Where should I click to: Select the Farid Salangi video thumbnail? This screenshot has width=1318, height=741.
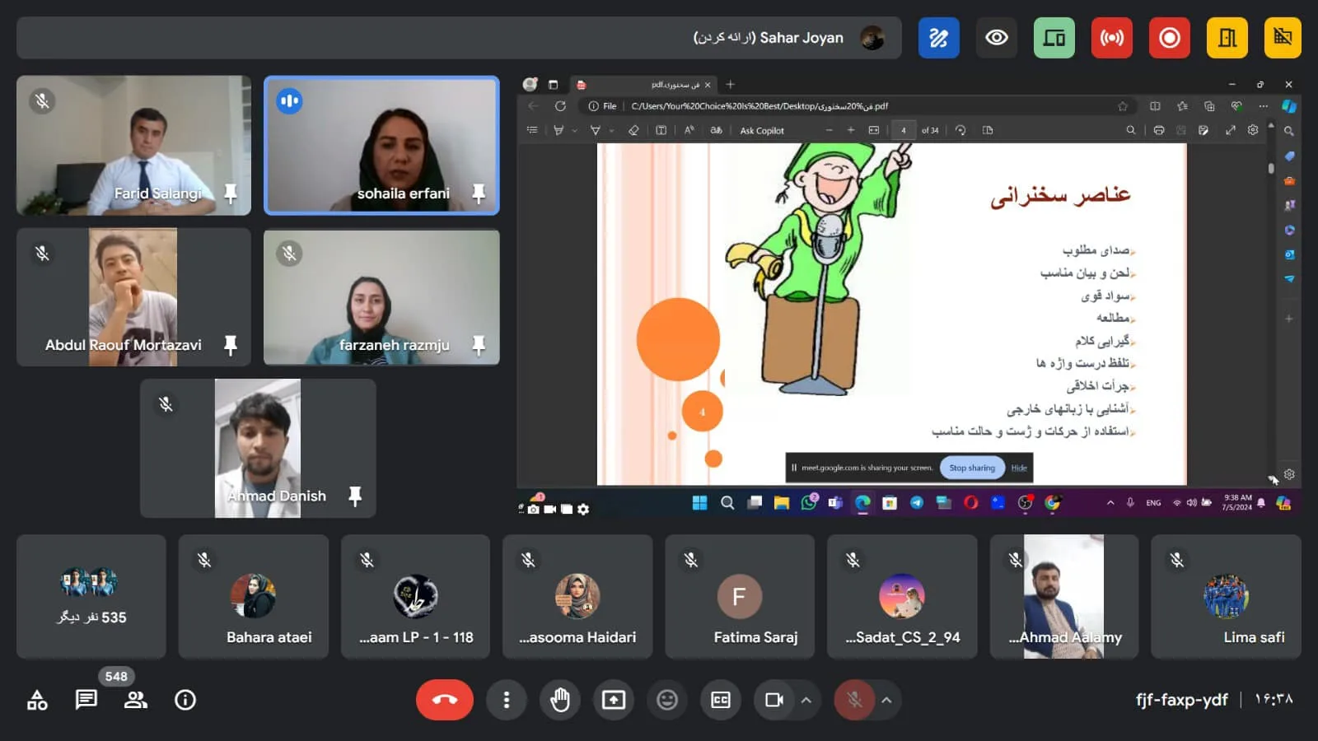133,146
